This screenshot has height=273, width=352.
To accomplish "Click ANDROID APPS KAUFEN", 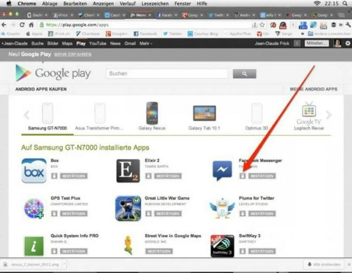I will (41, 89).
